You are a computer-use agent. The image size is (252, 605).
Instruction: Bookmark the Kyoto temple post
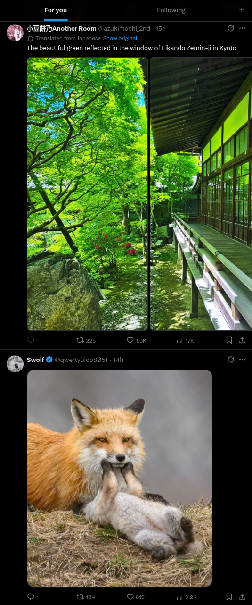(229, 340)
